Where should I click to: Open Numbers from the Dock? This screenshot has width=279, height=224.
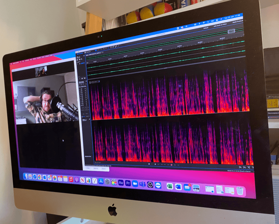(88, 180)
